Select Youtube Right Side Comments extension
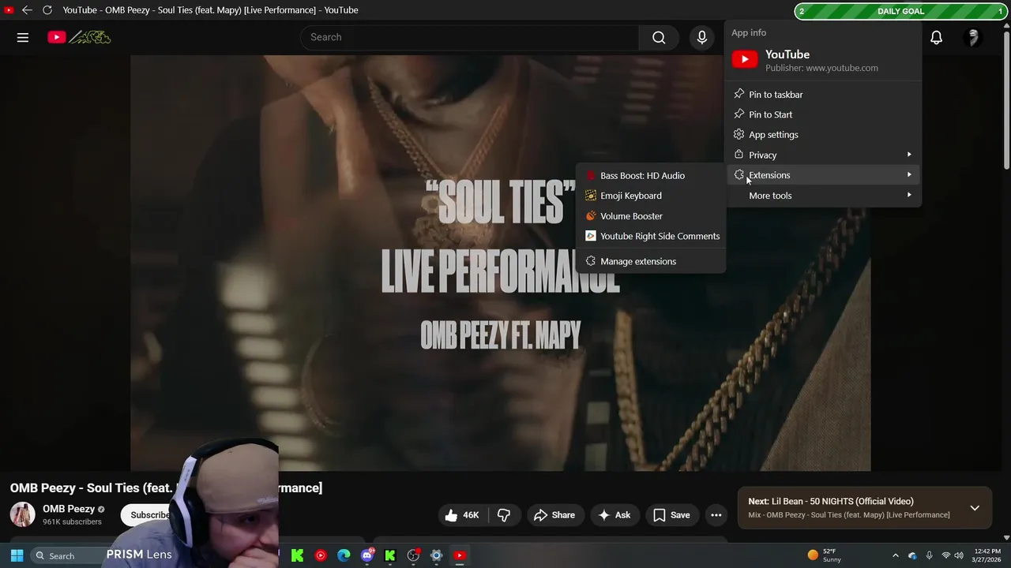Viewport: 1011px width, 568px height. pos(651,236)
